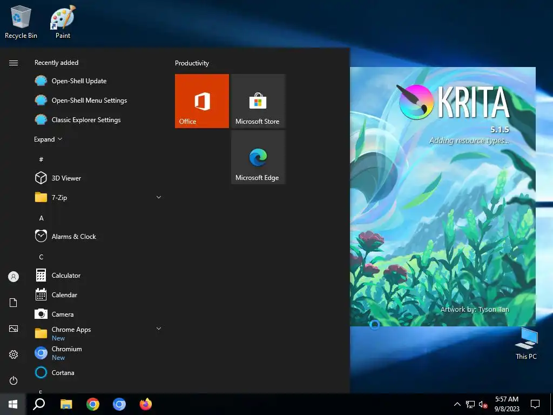Open Settings gear in Start sidebar
The width and height of the screenshot is (553, 415).
tap(14, 354)
